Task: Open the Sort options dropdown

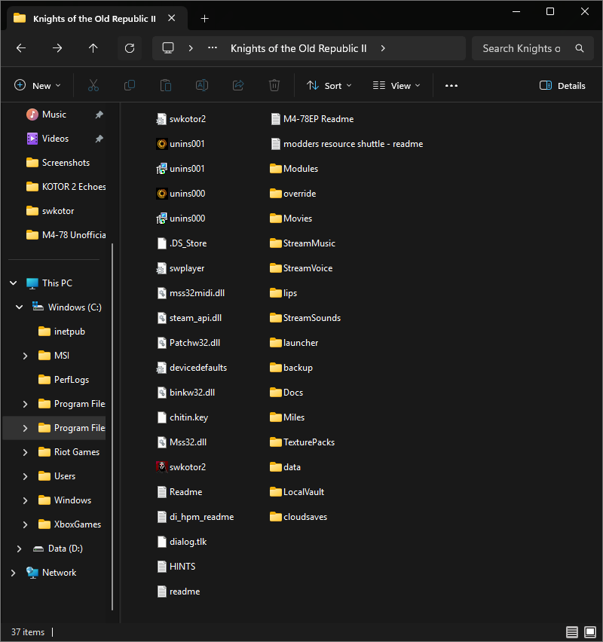Action: pos(329,86)
